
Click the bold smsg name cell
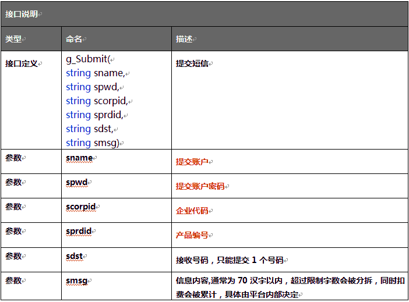click(x=77, y=280)
